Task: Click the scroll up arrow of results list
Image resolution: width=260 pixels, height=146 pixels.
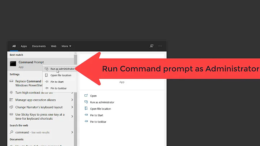Action: (x=75, y=53)
